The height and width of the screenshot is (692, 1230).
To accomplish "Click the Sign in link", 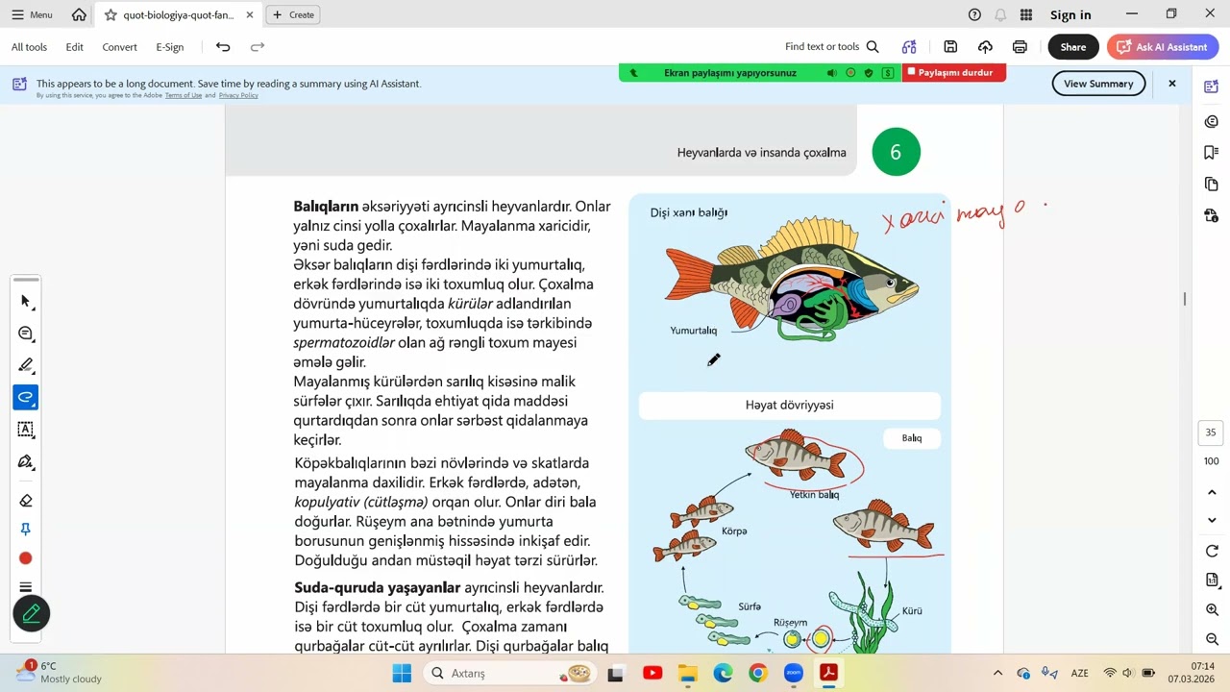I will click(1070, 14).
